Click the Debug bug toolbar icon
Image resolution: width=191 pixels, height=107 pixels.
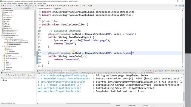tap(38, 6)
